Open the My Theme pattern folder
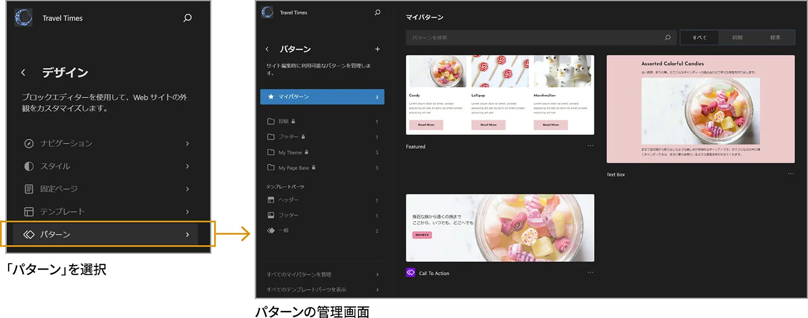808x318 pixels. [322, 152]
